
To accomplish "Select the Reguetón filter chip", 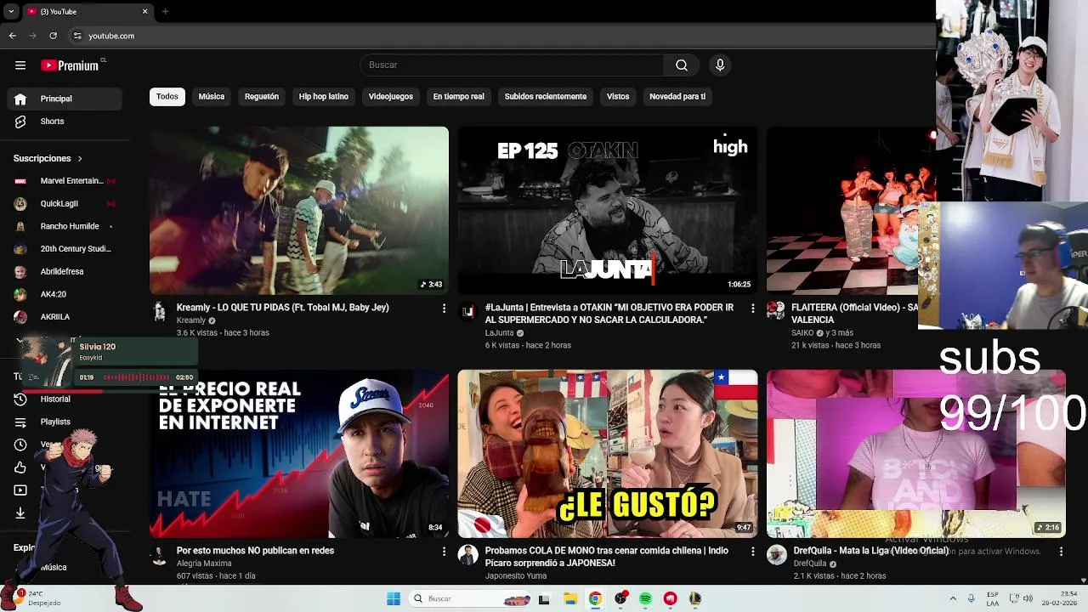I will [x=262, y=97].
